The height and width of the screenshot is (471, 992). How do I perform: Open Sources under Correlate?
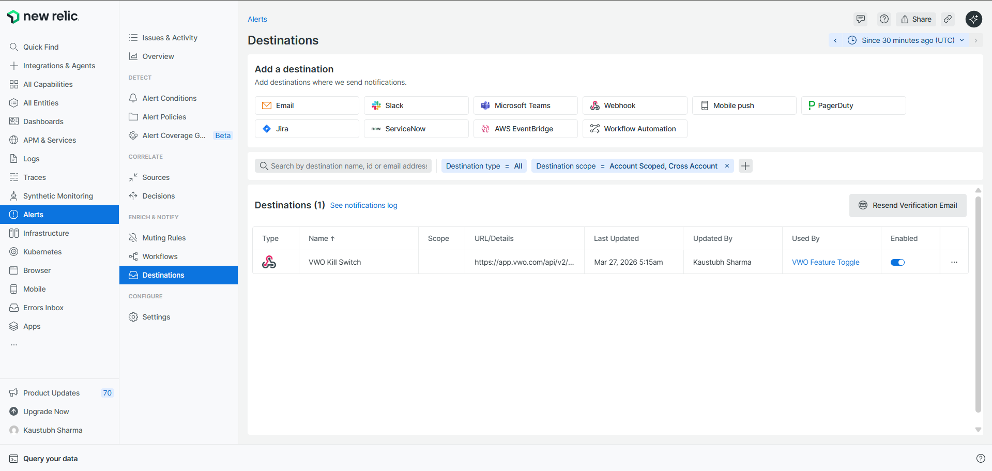coord(178,177)
